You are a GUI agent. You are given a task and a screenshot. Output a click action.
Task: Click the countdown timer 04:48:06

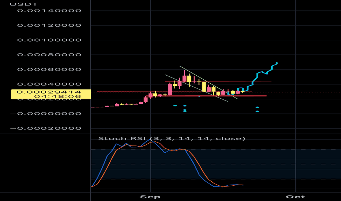(x=57, y=96)
